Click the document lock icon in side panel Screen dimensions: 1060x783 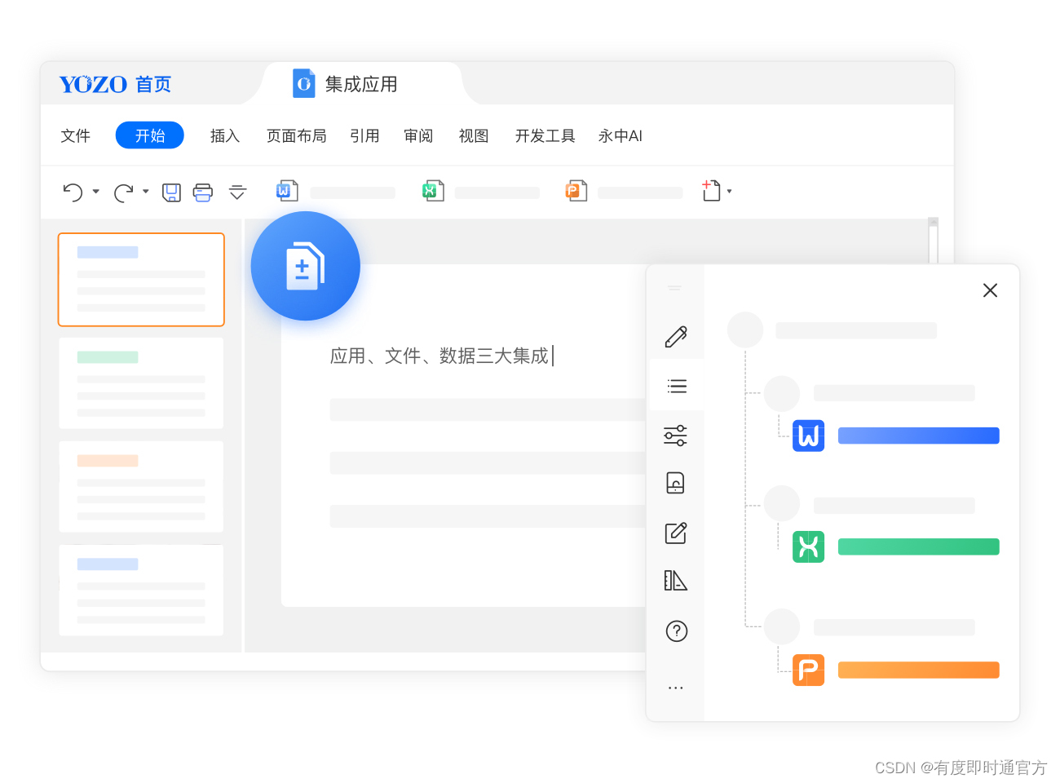676,484
